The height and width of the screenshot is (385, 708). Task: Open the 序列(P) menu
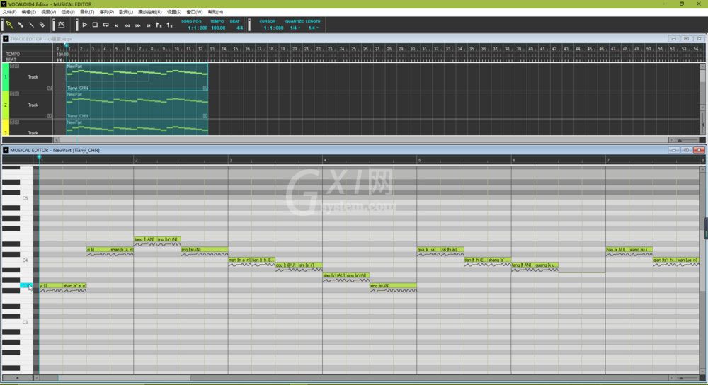coord(107,12)
